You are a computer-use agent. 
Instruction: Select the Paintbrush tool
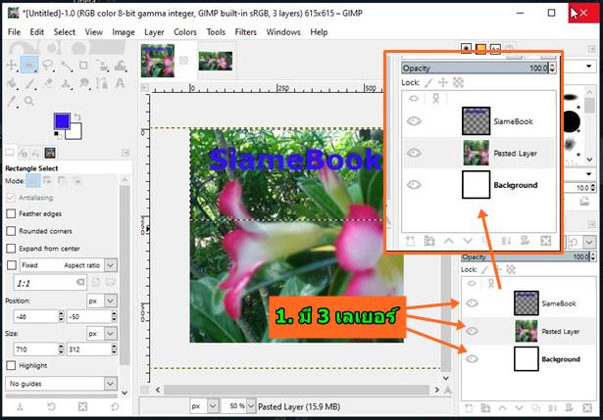point(30,83)
